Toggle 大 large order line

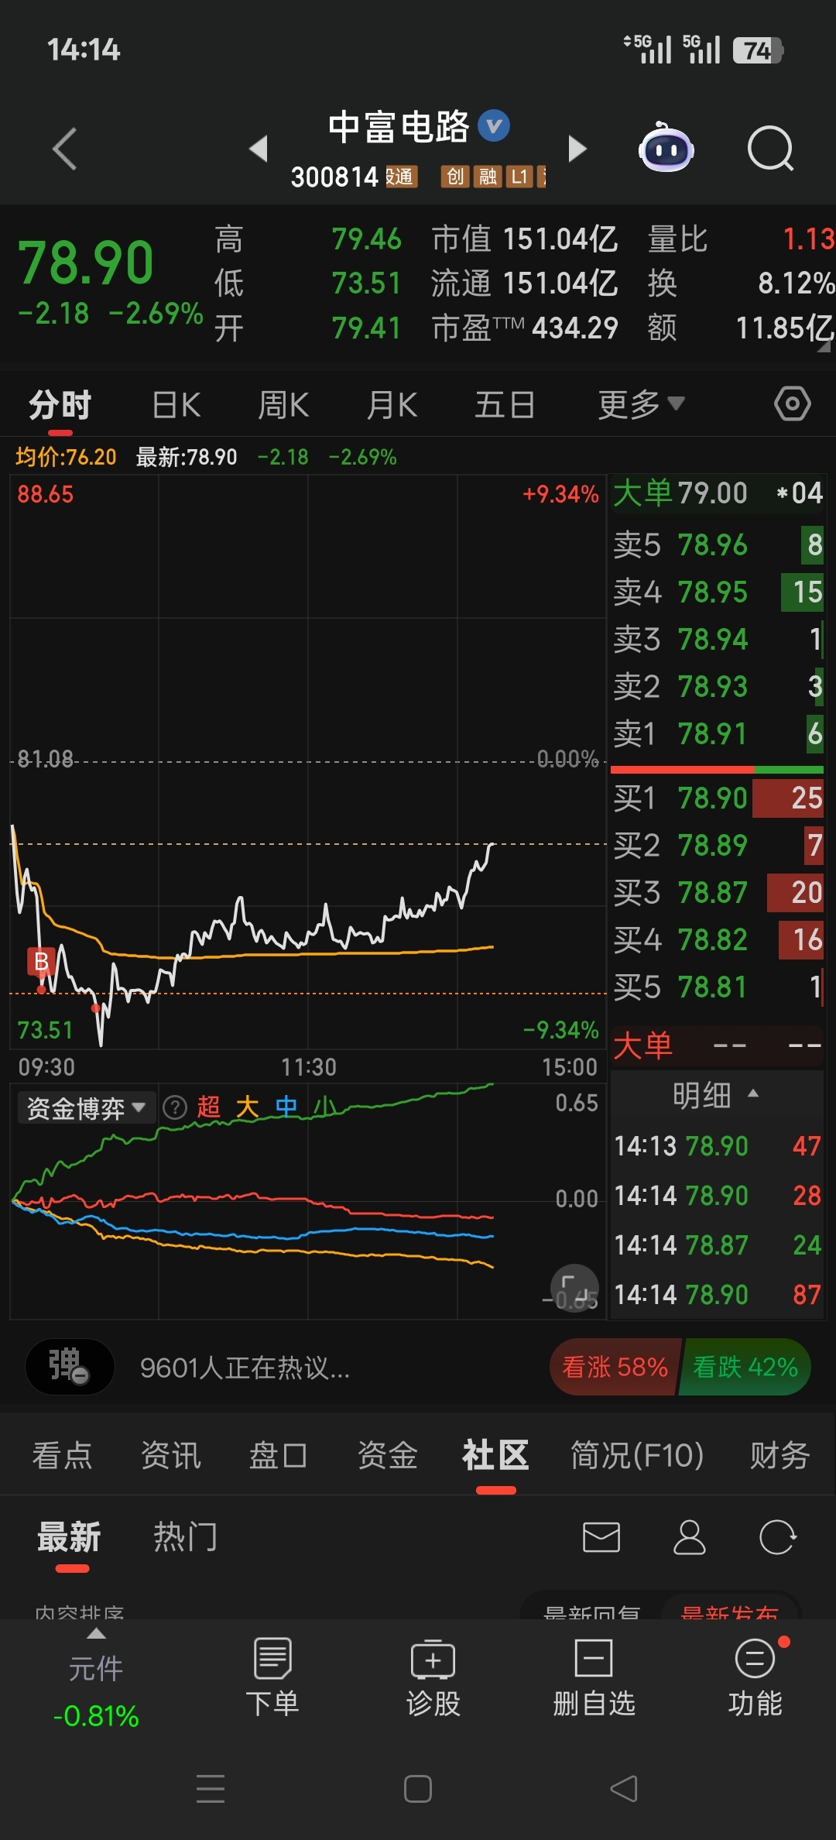tap(247, 1107)
